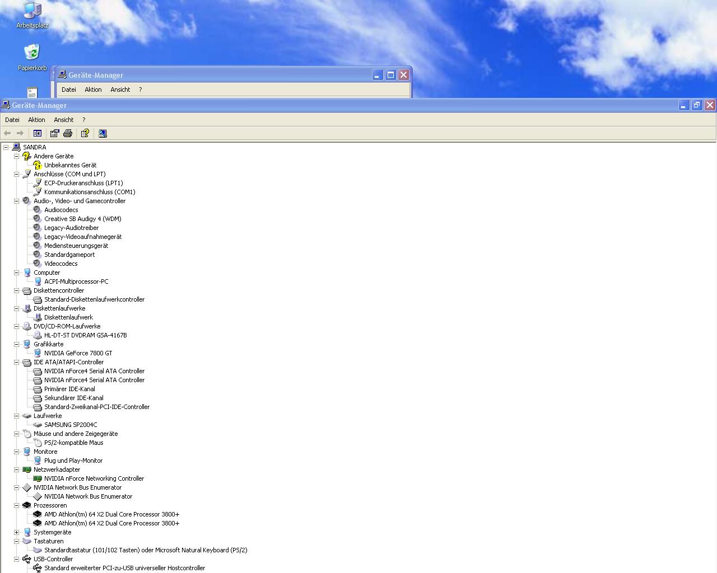Click the display icon beside NVIDIA GeForce 7800 GT

pos(38,353)
